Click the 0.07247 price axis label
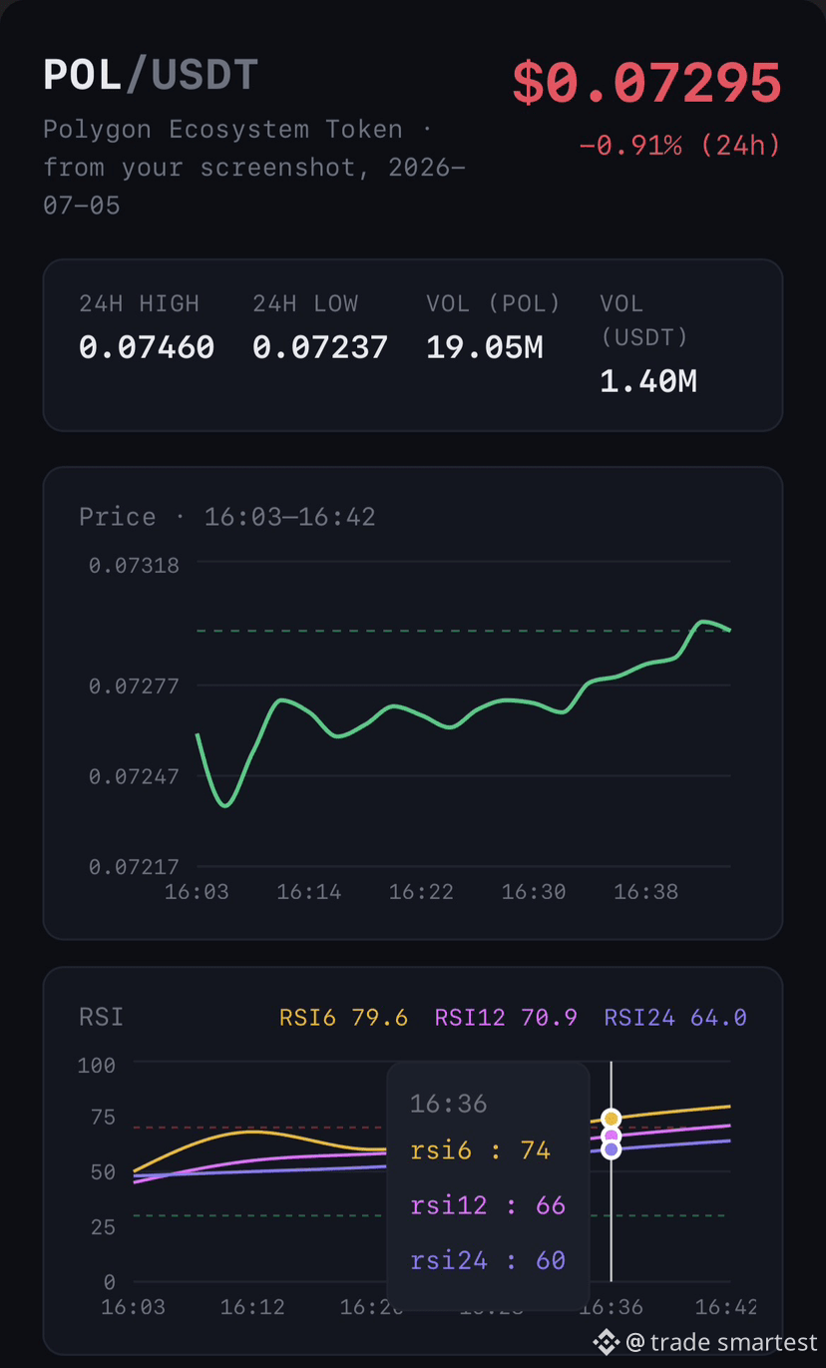 click(x=135, y=776)
